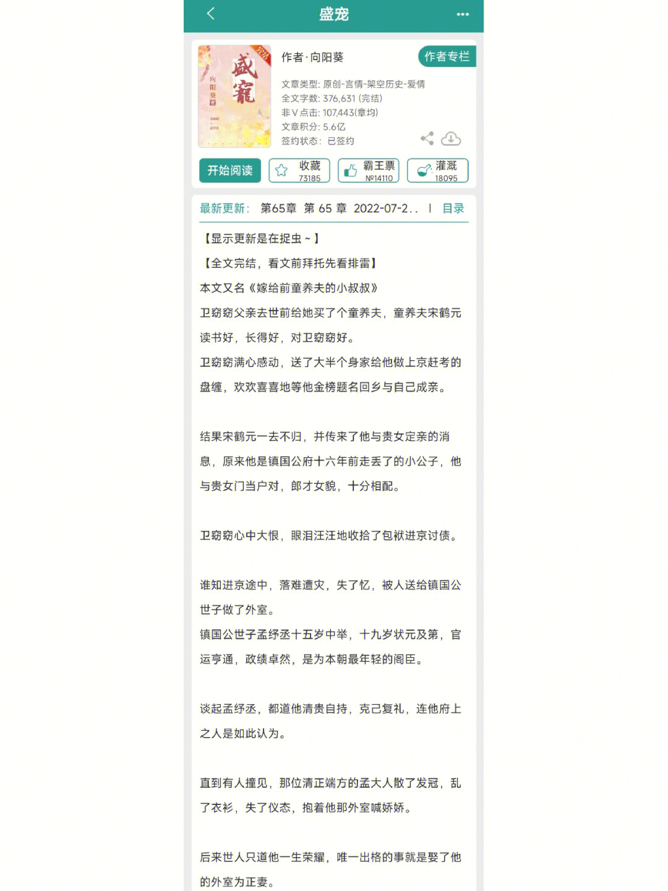Tap 非V点击: 107,443(章均) line
Image resolution: width=668 pixels, height=891 pixels.
330,113
